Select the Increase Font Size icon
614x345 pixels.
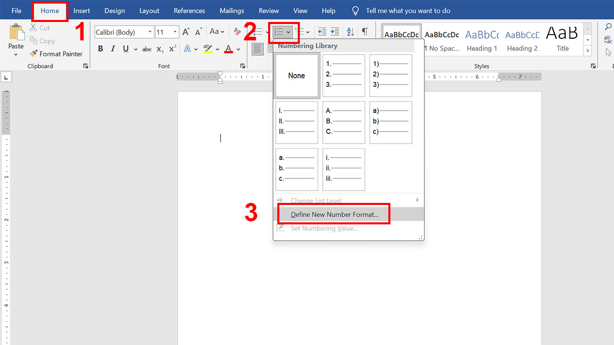[x=186, y=31]
